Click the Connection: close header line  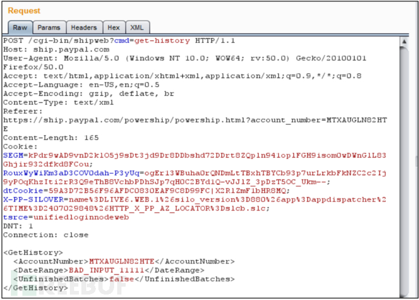46,235
